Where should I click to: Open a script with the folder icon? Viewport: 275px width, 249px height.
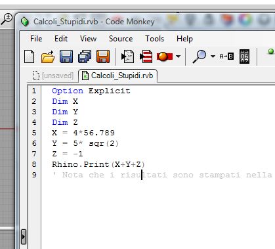pos(48,57)
